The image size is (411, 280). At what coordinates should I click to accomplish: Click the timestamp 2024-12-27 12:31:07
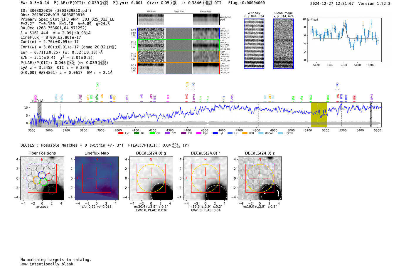click(332, 4)
